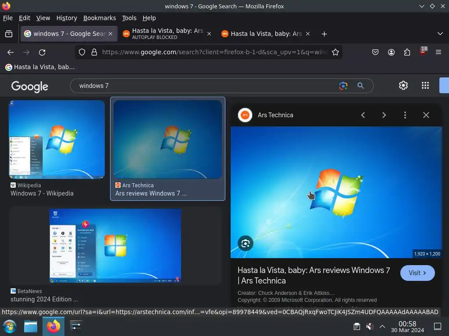
Task: Click the Windows 7 - Wikipedia title link
Action: click(42, 193)
